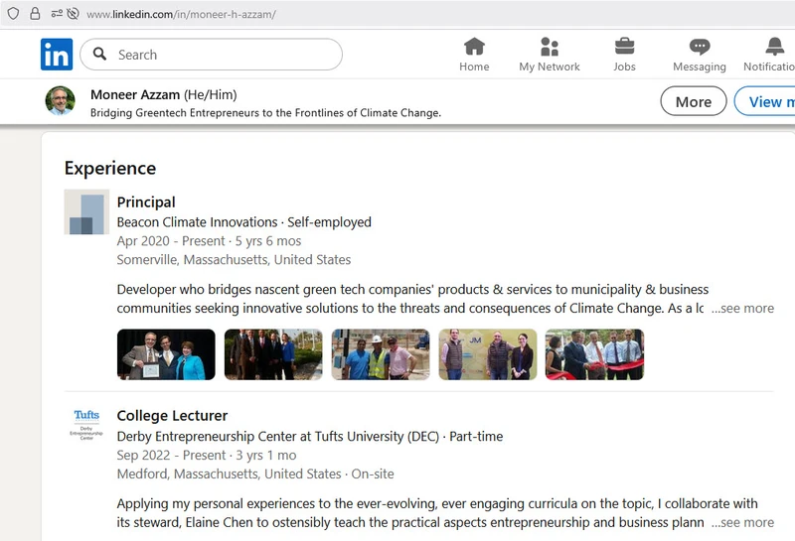Click the More button on profile bar

pyautogui.click(x=693, y=101)
